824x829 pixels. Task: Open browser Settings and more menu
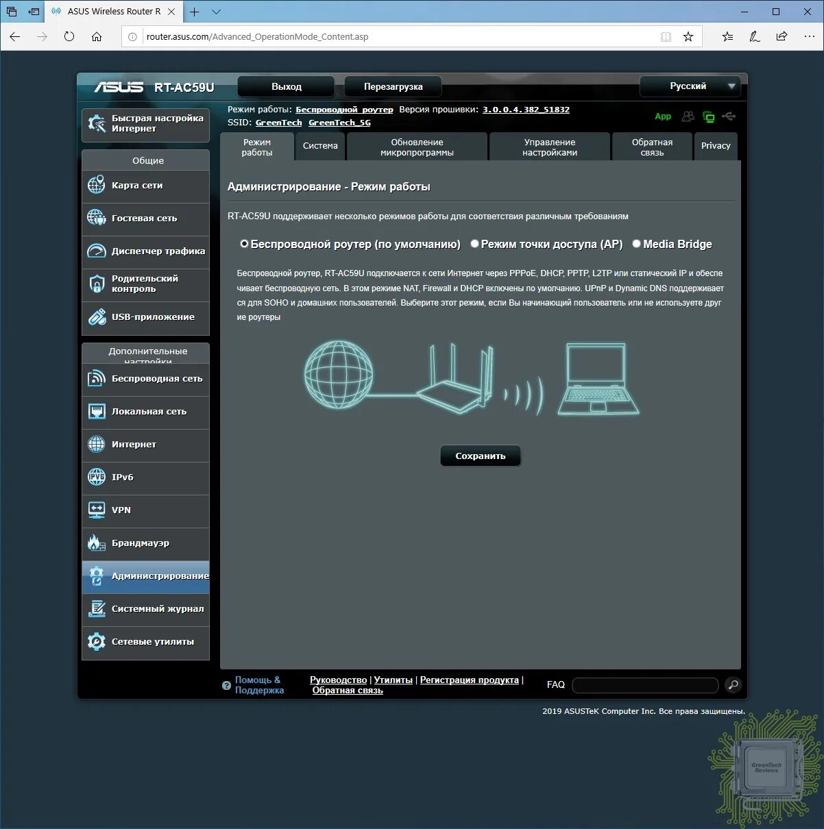point(809,36)
